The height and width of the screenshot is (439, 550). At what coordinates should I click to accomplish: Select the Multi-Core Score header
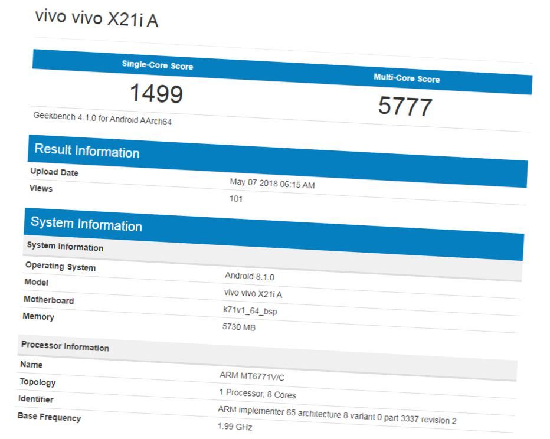click(x=407, y=78)
